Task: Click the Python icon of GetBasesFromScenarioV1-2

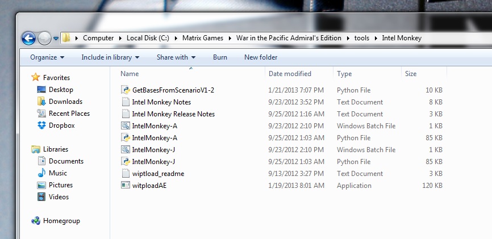Action: 126,90
